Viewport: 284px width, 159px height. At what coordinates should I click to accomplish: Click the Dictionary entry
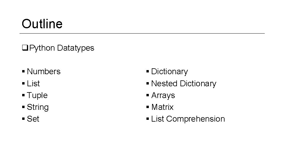[170, 72]
